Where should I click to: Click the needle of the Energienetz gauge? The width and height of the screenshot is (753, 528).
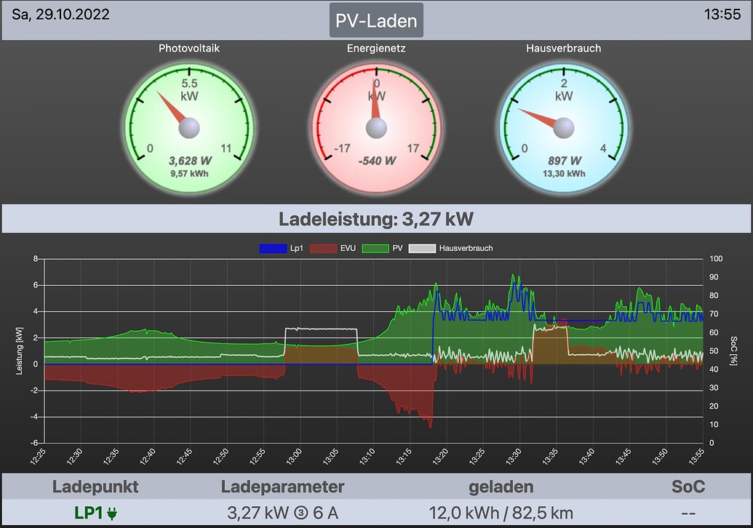(x=375, y=102)
